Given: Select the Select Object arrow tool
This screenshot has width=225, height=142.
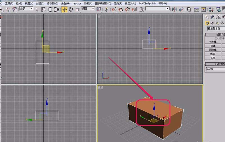Looking at the screenshot, I should [37, 10].
